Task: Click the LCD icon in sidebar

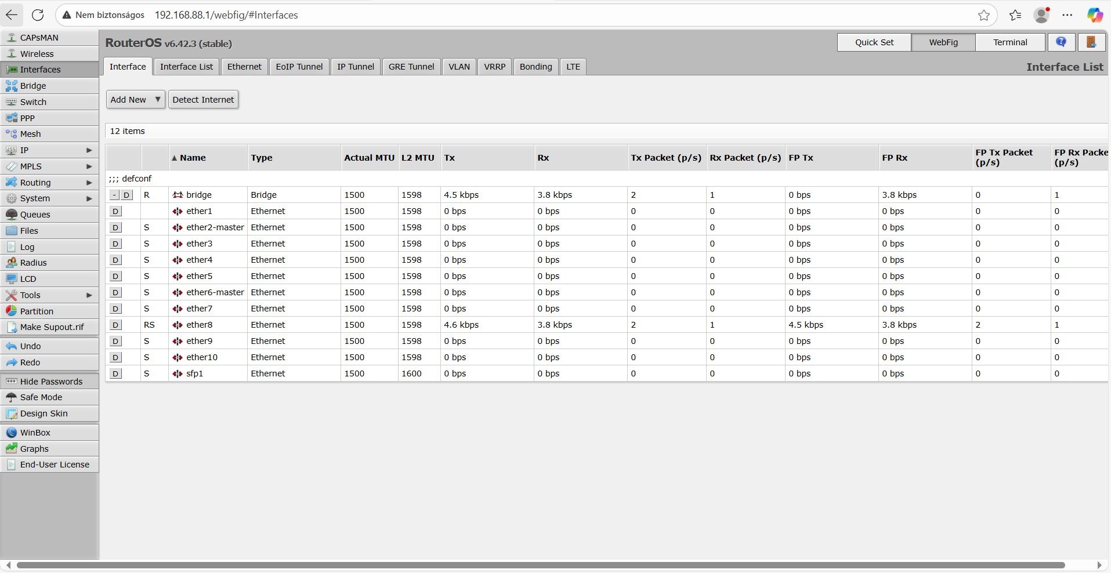Action: [11, 279]
